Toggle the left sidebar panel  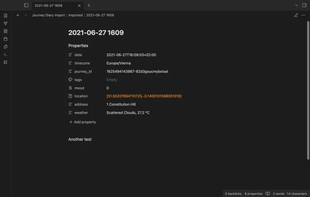pos(26,5)
